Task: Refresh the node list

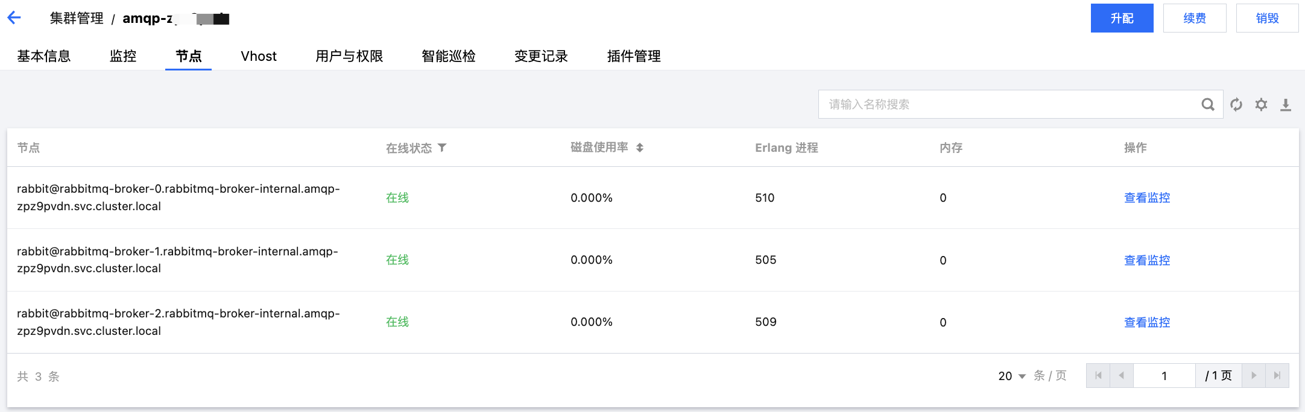Action: pyautogui.click(x=1236, y=104)
